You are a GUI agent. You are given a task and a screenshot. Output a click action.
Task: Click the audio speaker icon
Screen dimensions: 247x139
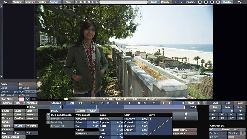[203, 103]
